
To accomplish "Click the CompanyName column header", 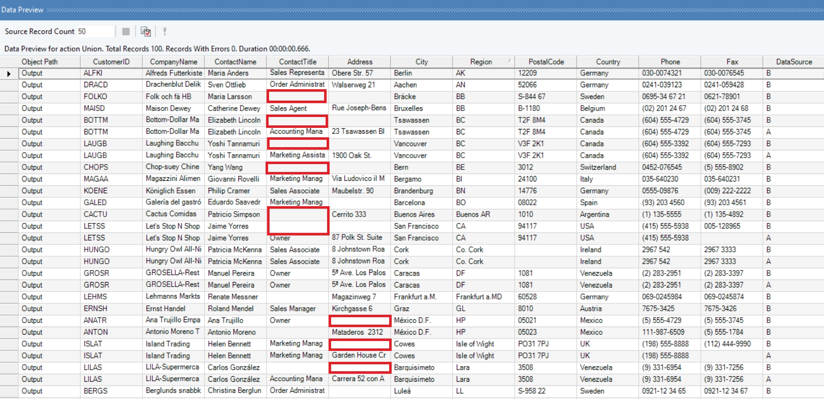I will click(x=173, y=62).
